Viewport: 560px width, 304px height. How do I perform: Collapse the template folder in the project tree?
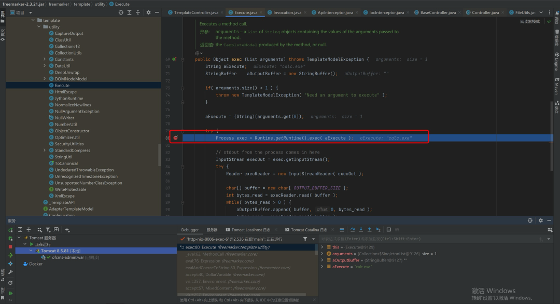coord(33,20)
